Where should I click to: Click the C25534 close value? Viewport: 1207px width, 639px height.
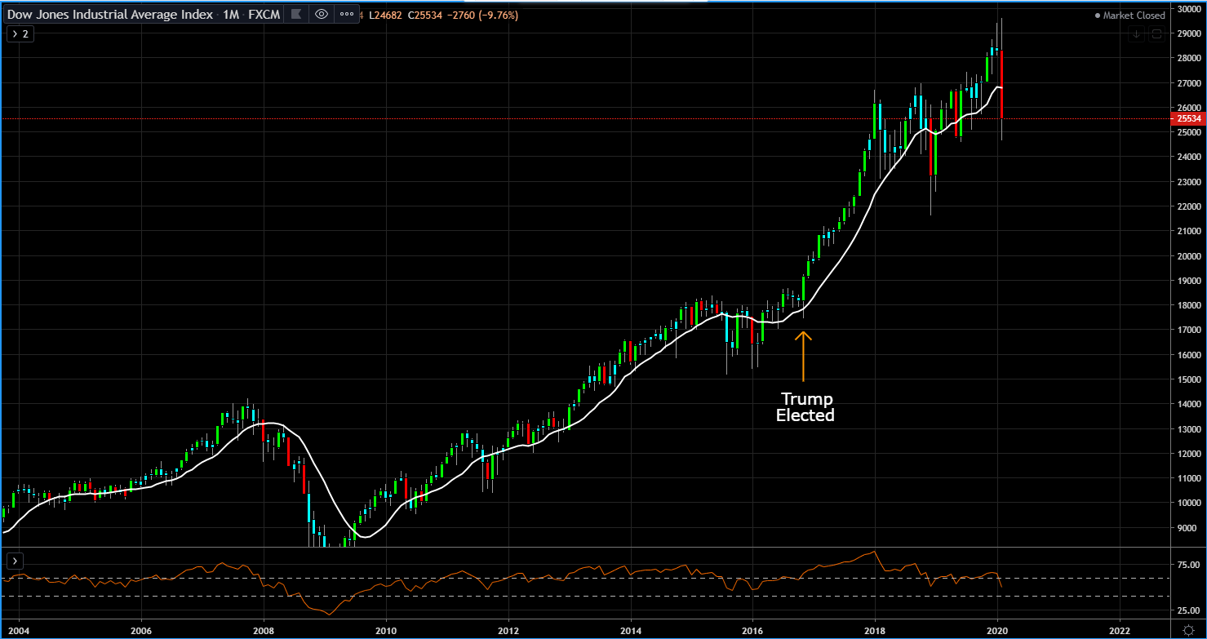pos(427,16)
